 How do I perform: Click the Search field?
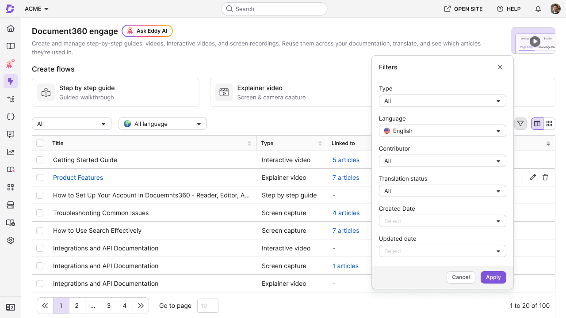274,9
